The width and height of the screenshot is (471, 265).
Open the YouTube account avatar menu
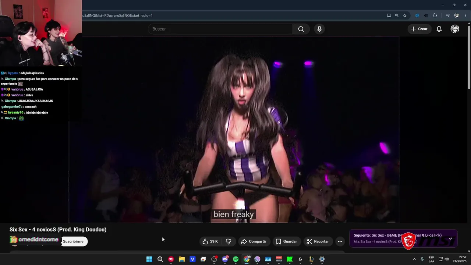tap(455, 29)
